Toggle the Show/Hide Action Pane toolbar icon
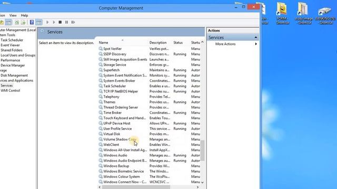This screenshot has height=189, width=337. click(39, 22)
